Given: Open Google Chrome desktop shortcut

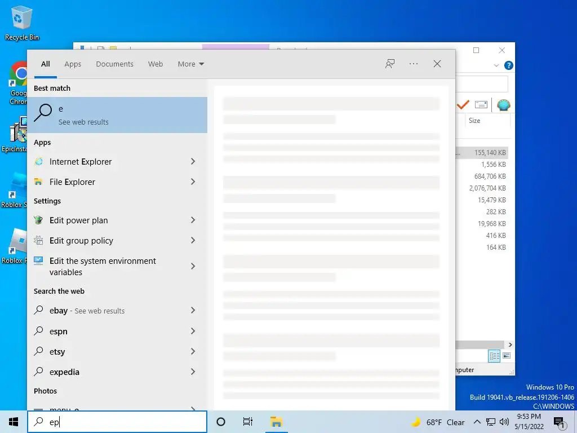Looking at the screenshot, I should point(17,83).
